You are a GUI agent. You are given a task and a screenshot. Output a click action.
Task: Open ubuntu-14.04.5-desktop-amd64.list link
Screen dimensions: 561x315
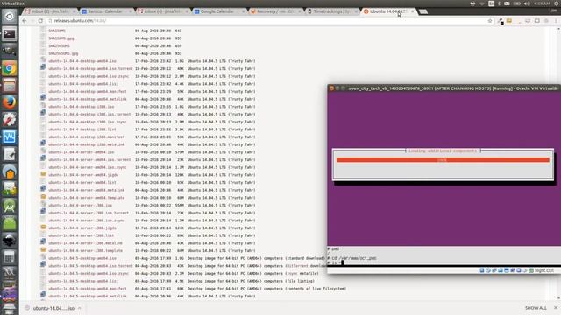83,281
